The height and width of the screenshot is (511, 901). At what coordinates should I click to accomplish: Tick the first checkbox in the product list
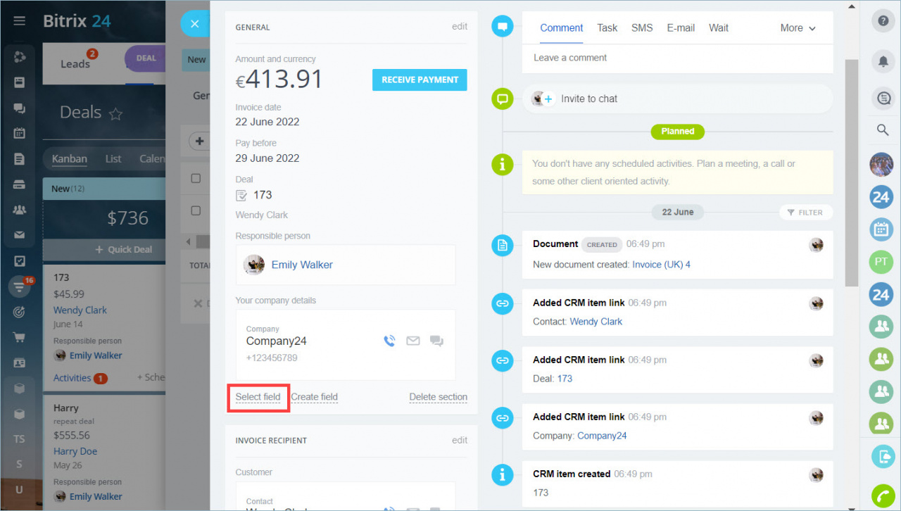click(x=196, y=178)
